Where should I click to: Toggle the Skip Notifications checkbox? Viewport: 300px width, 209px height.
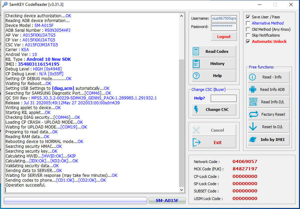click(248, 35)
